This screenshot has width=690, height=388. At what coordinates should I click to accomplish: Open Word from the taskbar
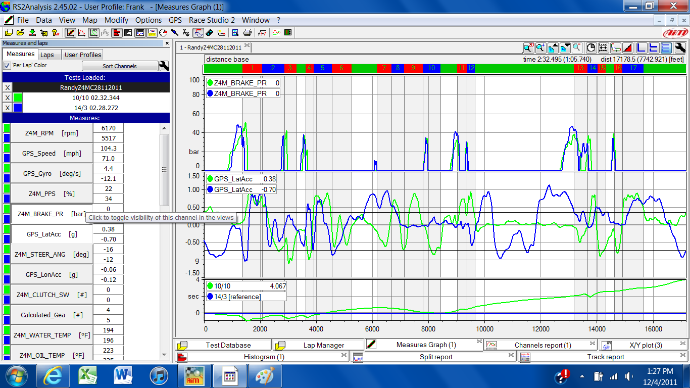(x=123, y=375)
